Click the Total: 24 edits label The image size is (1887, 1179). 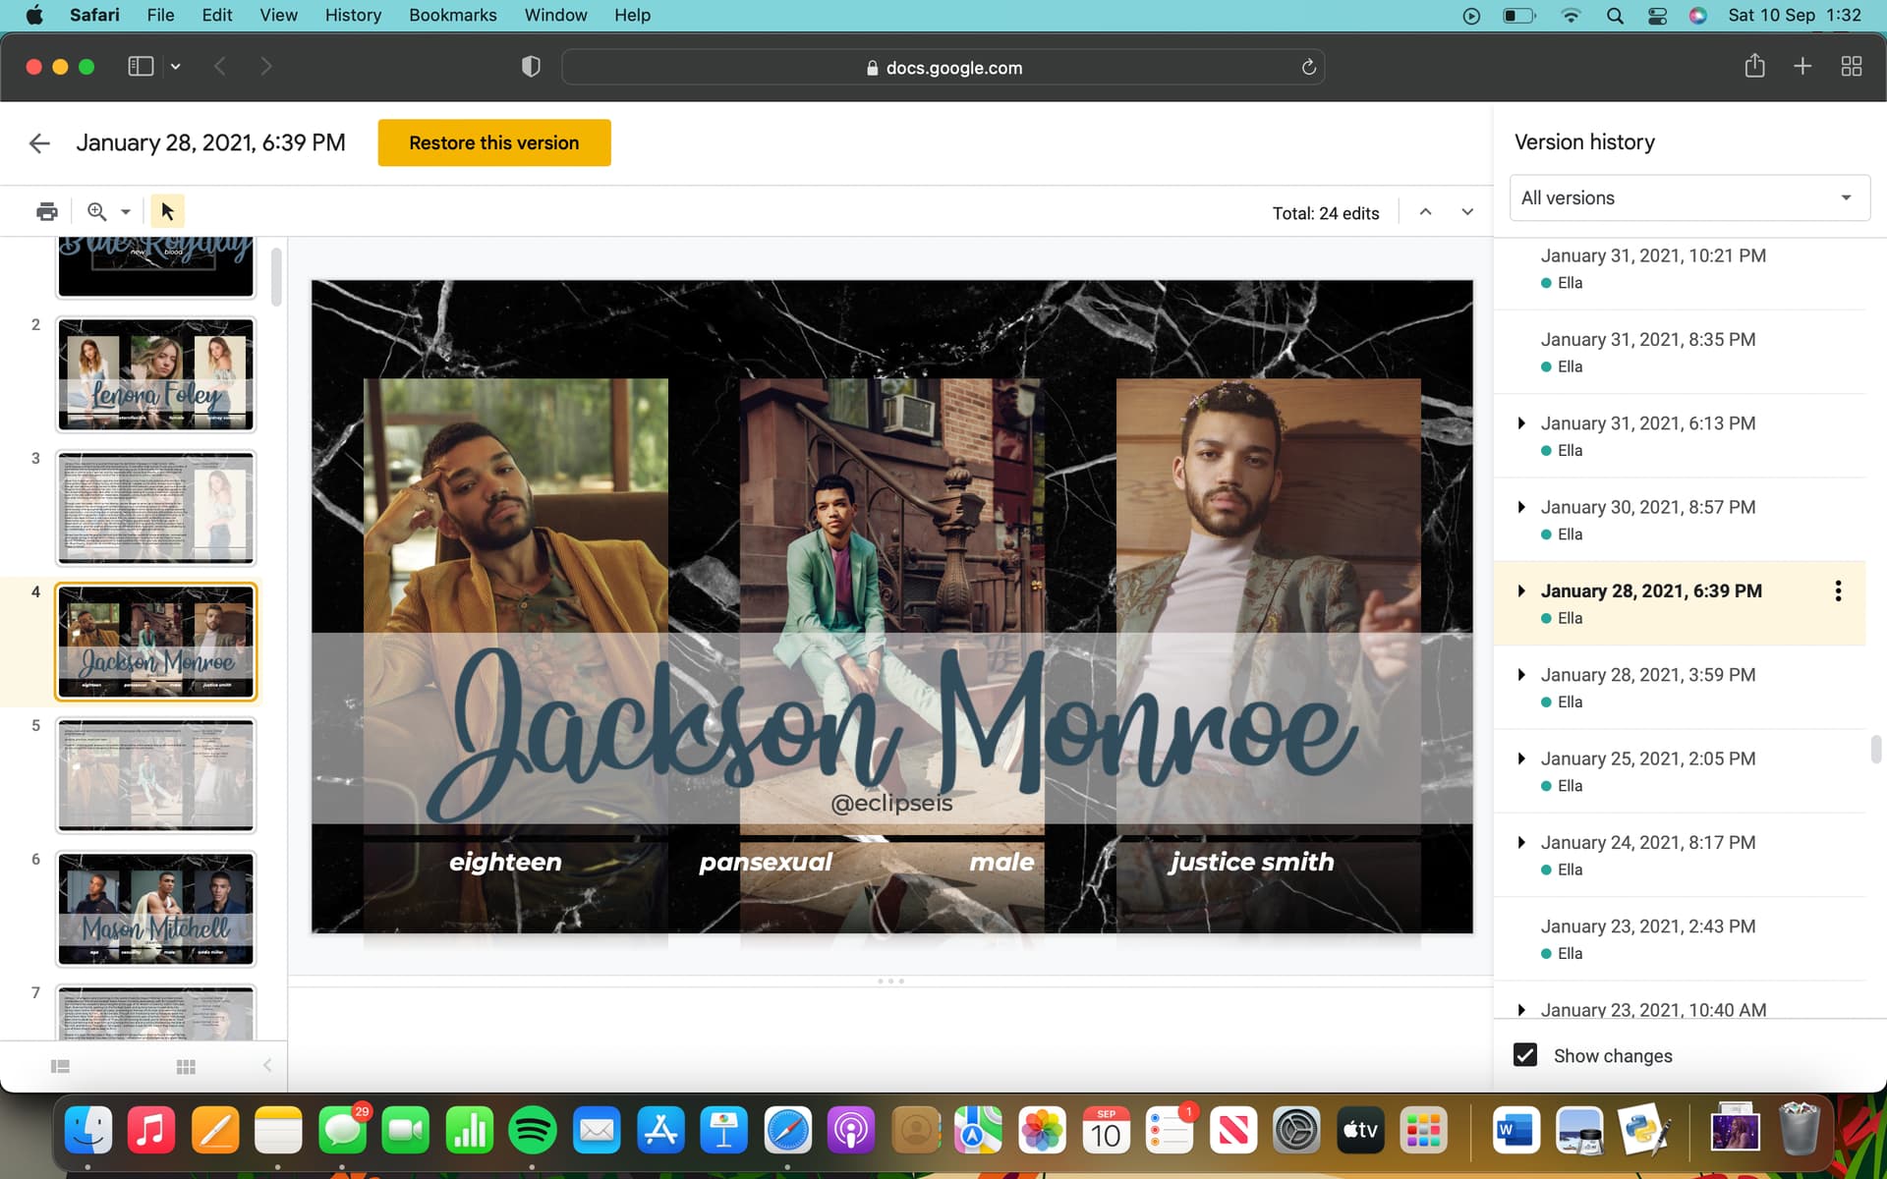[1325, 213]
